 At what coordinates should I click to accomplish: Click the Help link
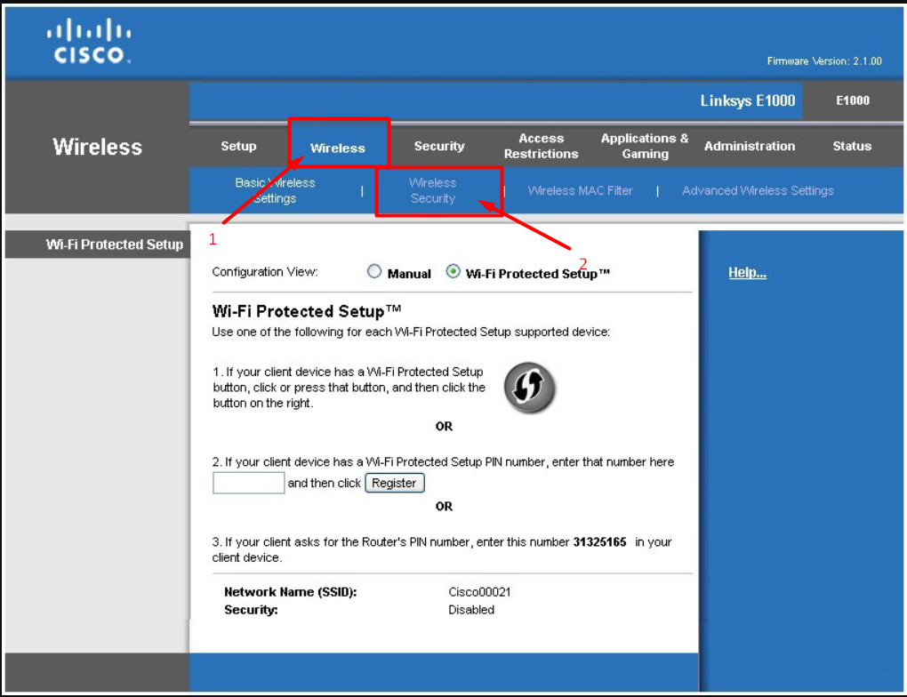747,273
